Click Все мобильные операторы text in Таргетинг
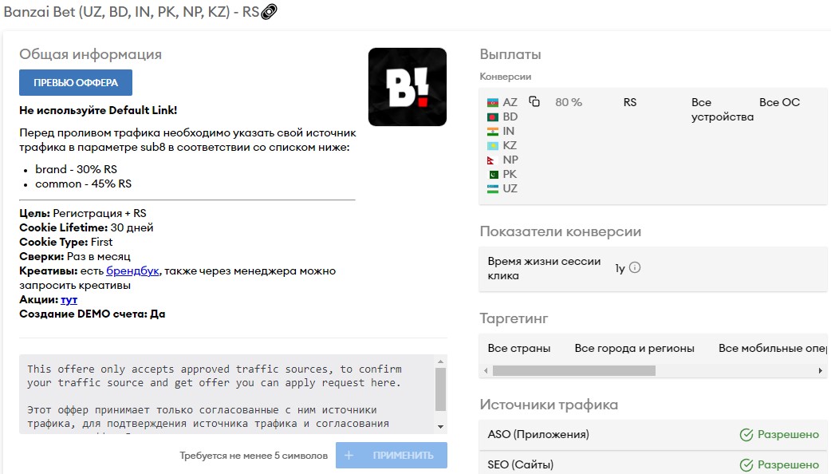 coord(773,349)
